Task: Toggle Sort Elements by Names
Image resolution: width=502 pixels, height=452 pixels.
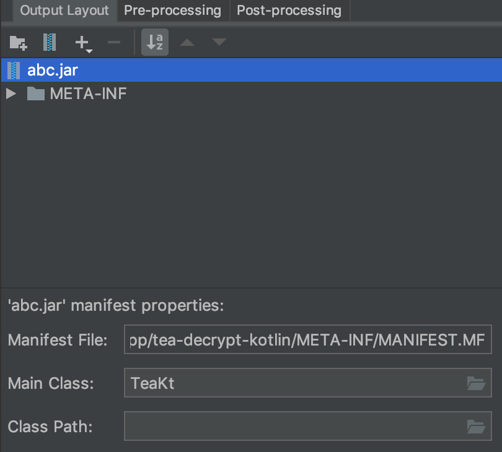Action: tap(154, 43)
